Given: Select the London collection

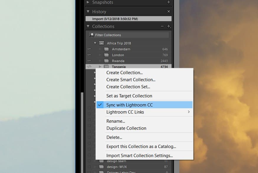Looking at the screenshot, I should click(129, 55).
